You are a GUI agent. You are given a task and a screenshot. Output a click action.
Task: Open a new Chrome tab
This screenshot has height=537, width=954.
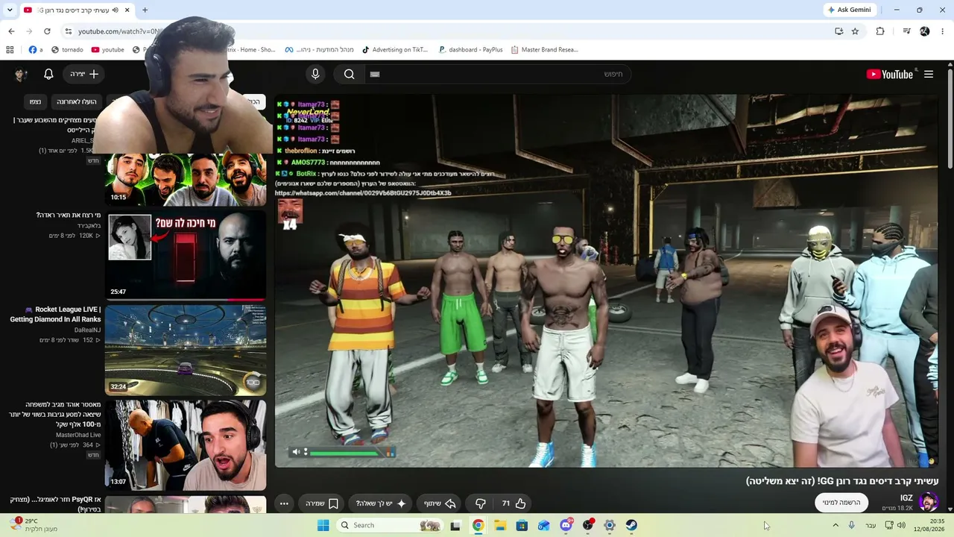click(x=145, y=10)
